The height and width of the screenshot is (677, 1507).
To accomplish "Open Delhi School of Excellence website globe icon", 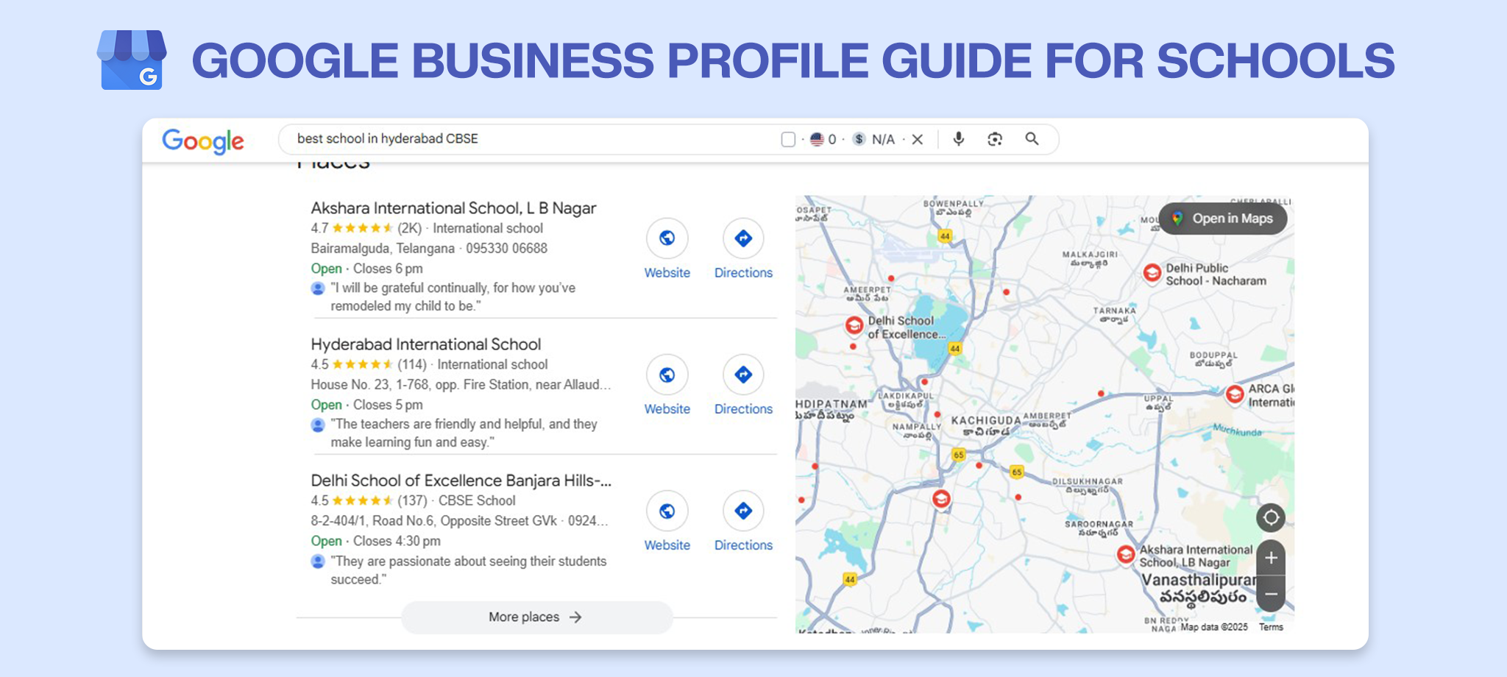I will (x=667, y=511).
